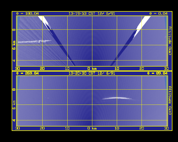Click the left-side 30 range label of the lower panel
The image size is (178, 142).
[18, 128]
